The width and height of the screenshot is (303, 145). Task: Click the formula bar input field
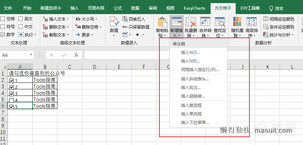193,55
